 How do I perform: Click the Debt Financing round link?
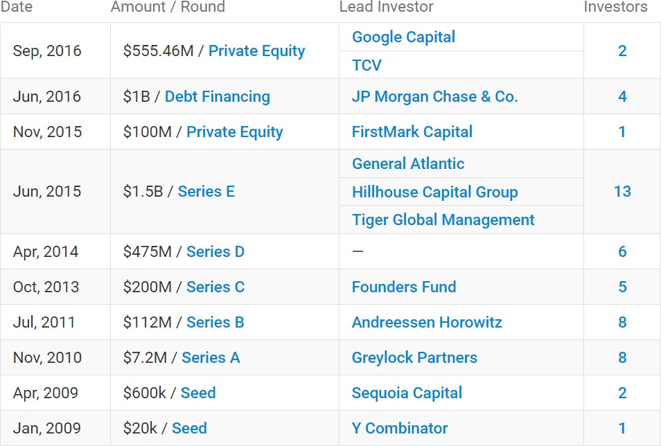pyautogui.click(x=218, y=96)
